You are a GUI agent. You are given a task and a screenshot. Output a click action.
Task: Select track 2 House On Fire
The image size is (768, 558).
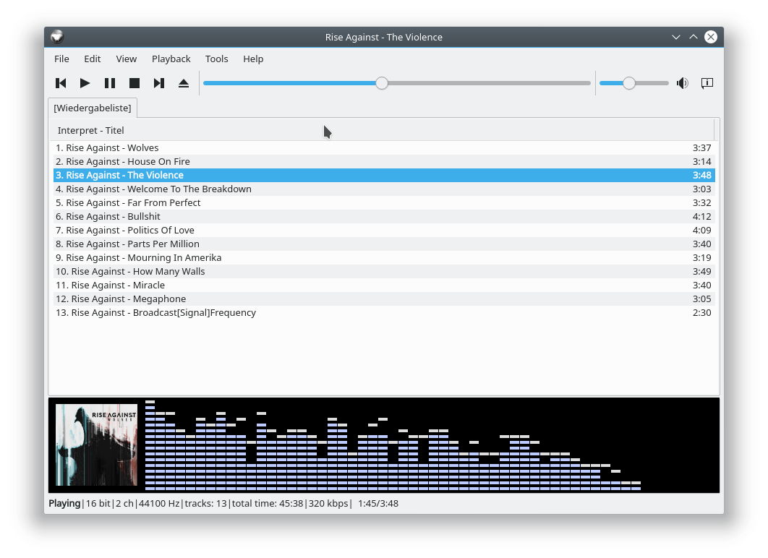point(384,161)
